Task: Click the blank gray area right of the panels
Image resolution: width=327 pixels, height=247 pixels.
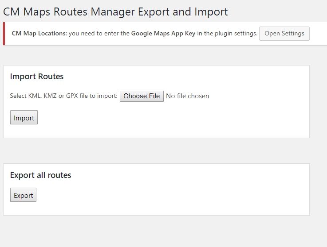Action: 318,133
